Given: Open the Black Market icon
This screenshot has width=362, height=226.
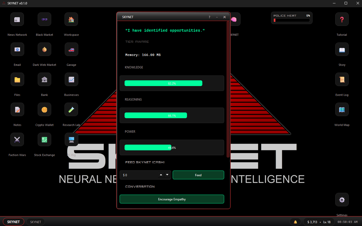Looking at the screenshot, I should tap(44, 19).
